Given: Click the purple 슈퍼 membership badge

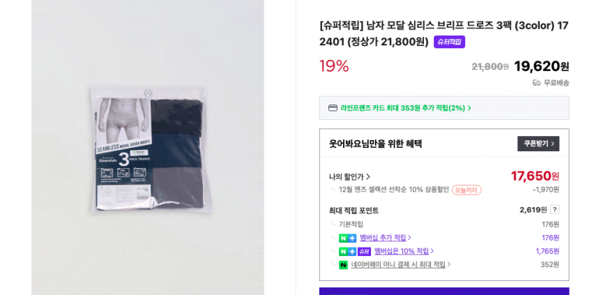Looking at the screenshot, I should (365, 252).
